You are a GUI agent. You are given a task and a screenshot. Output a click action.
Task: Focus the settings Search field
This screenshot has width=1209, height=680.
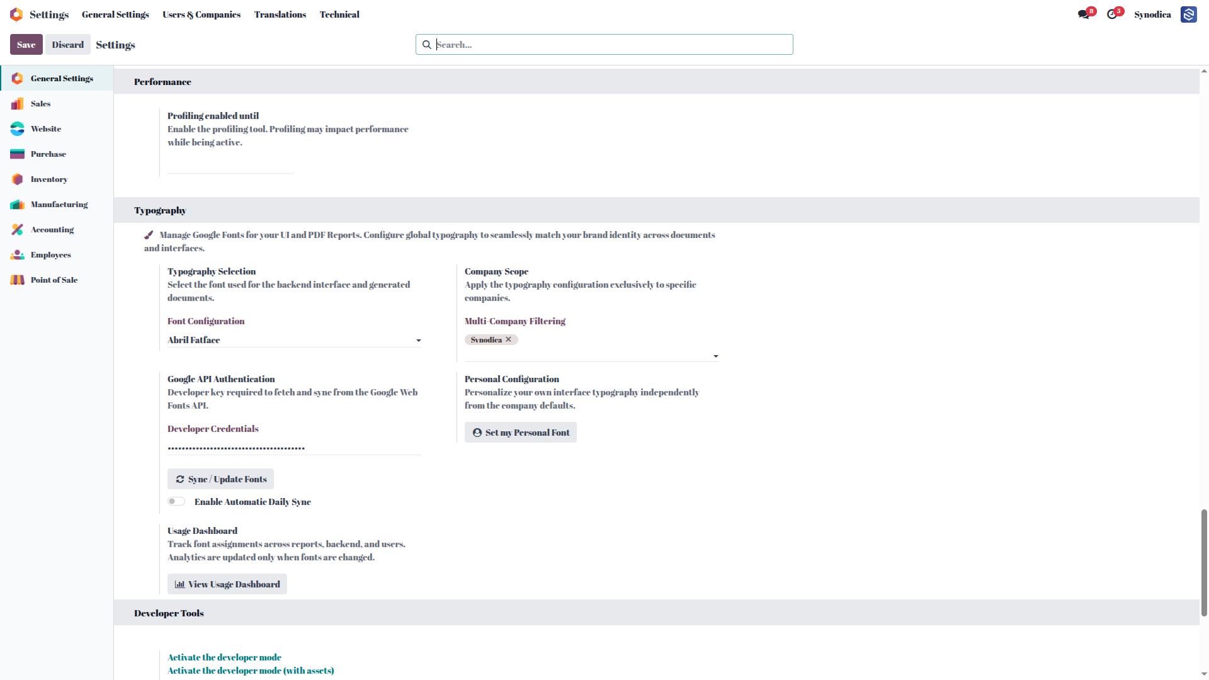604,45
